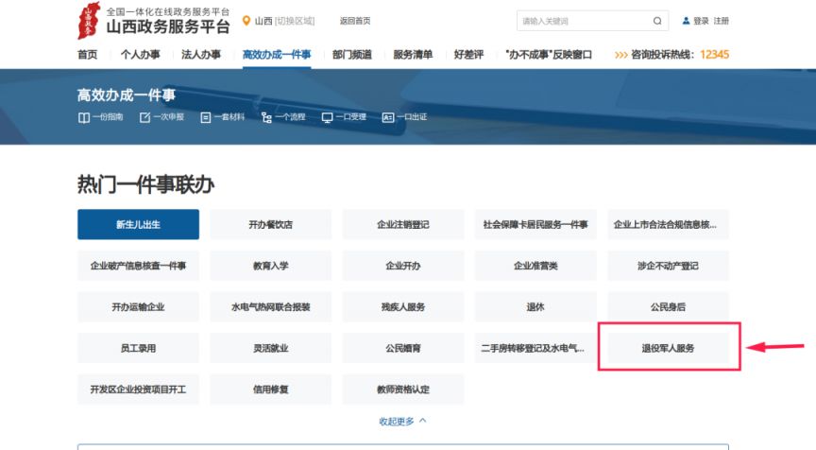
Task: Open the 服务清单 navigation item
Action: (413, 55)
